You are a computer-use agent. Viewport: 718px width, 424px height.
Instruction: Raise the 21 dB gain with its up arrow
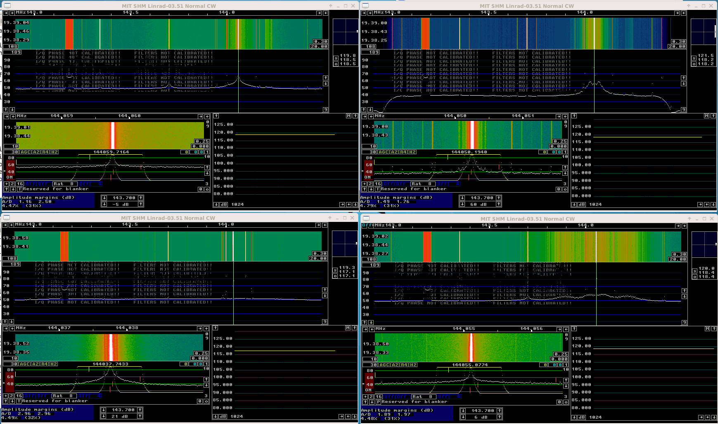(x=140, y=416)
